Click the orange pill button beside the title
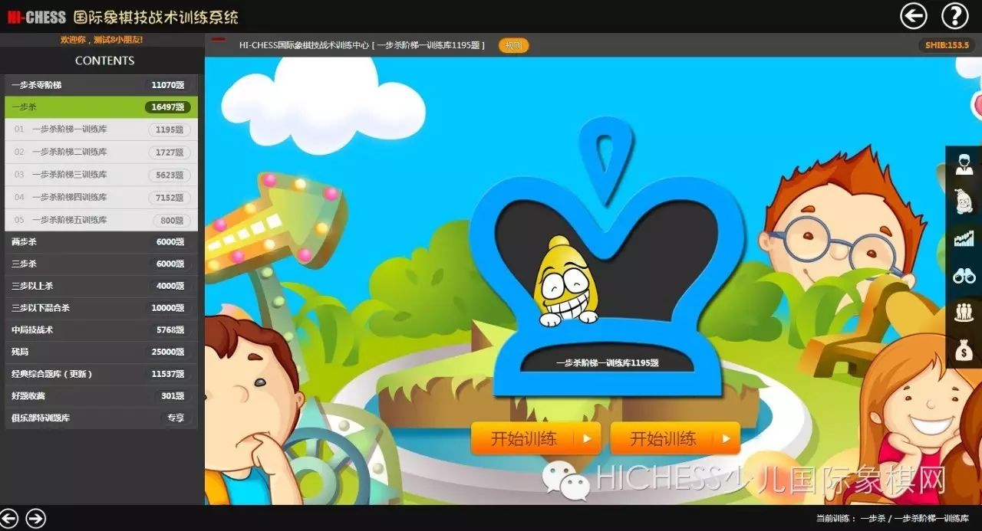The width and height of the screenshot is (982, 531). click(513, 45)
